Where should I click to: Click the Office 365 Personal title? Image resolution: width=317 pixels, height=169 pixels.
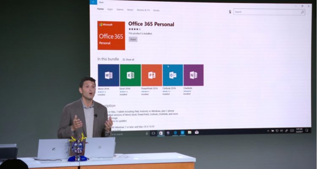151,24
